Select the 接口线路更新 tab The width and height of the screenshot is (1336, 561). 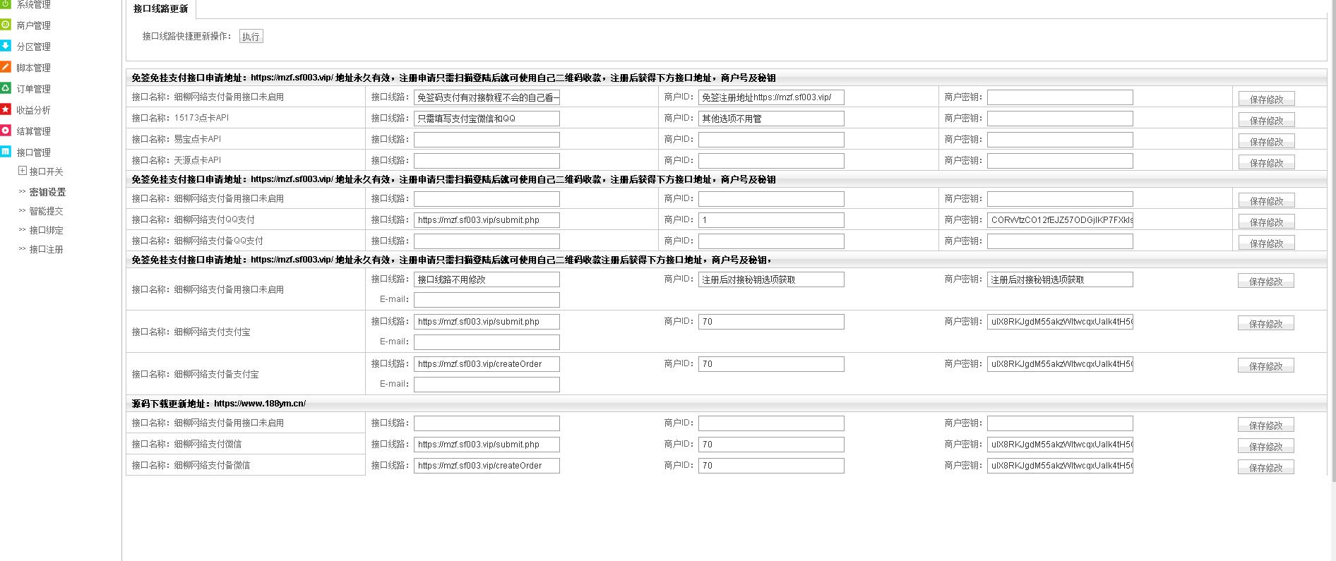pyautogui.click(x=161, y=9)
